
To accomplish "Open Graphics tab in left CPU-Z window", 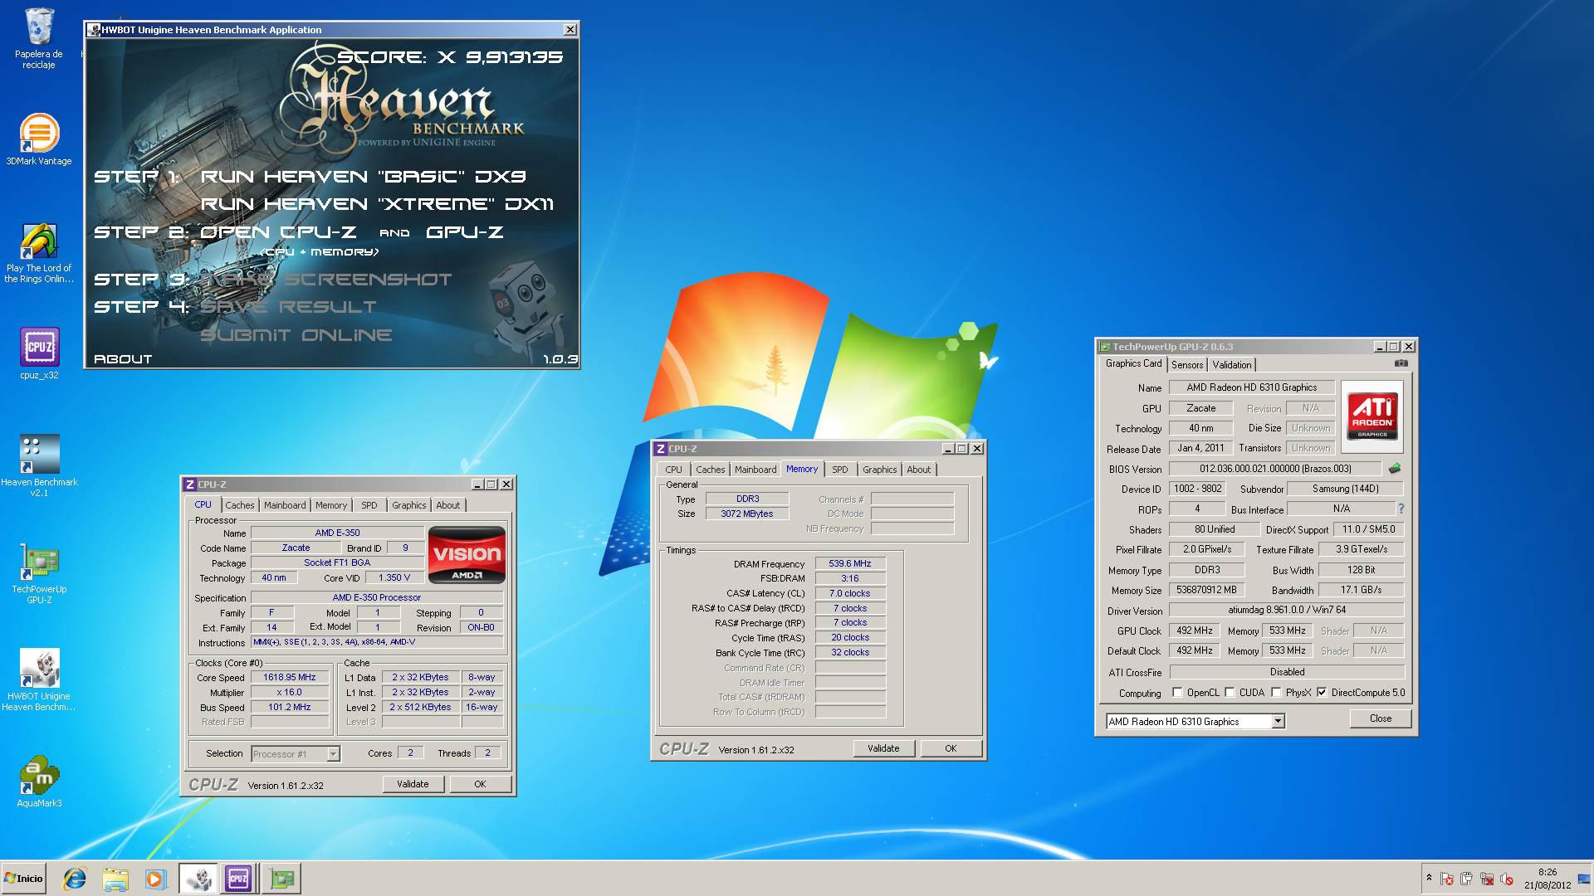I will coord(408,505).
